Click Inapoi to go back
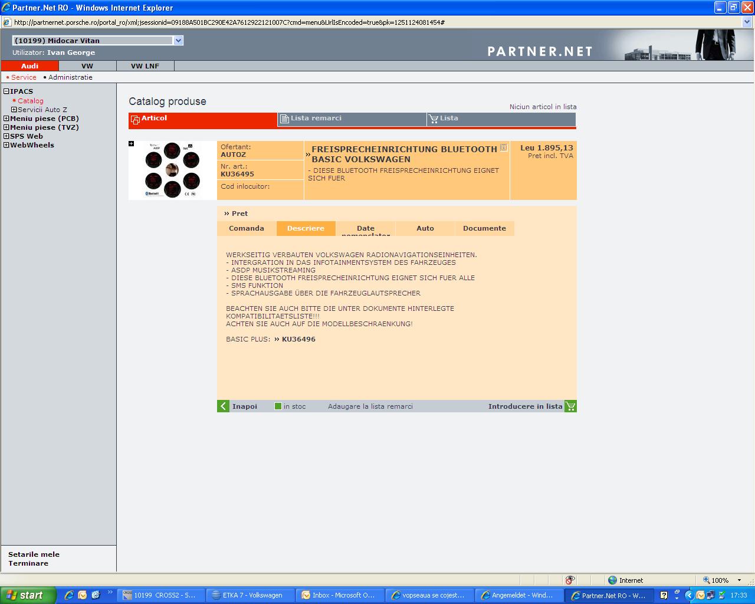This screenshot has width=755, height=604. [x=245, y=406]
